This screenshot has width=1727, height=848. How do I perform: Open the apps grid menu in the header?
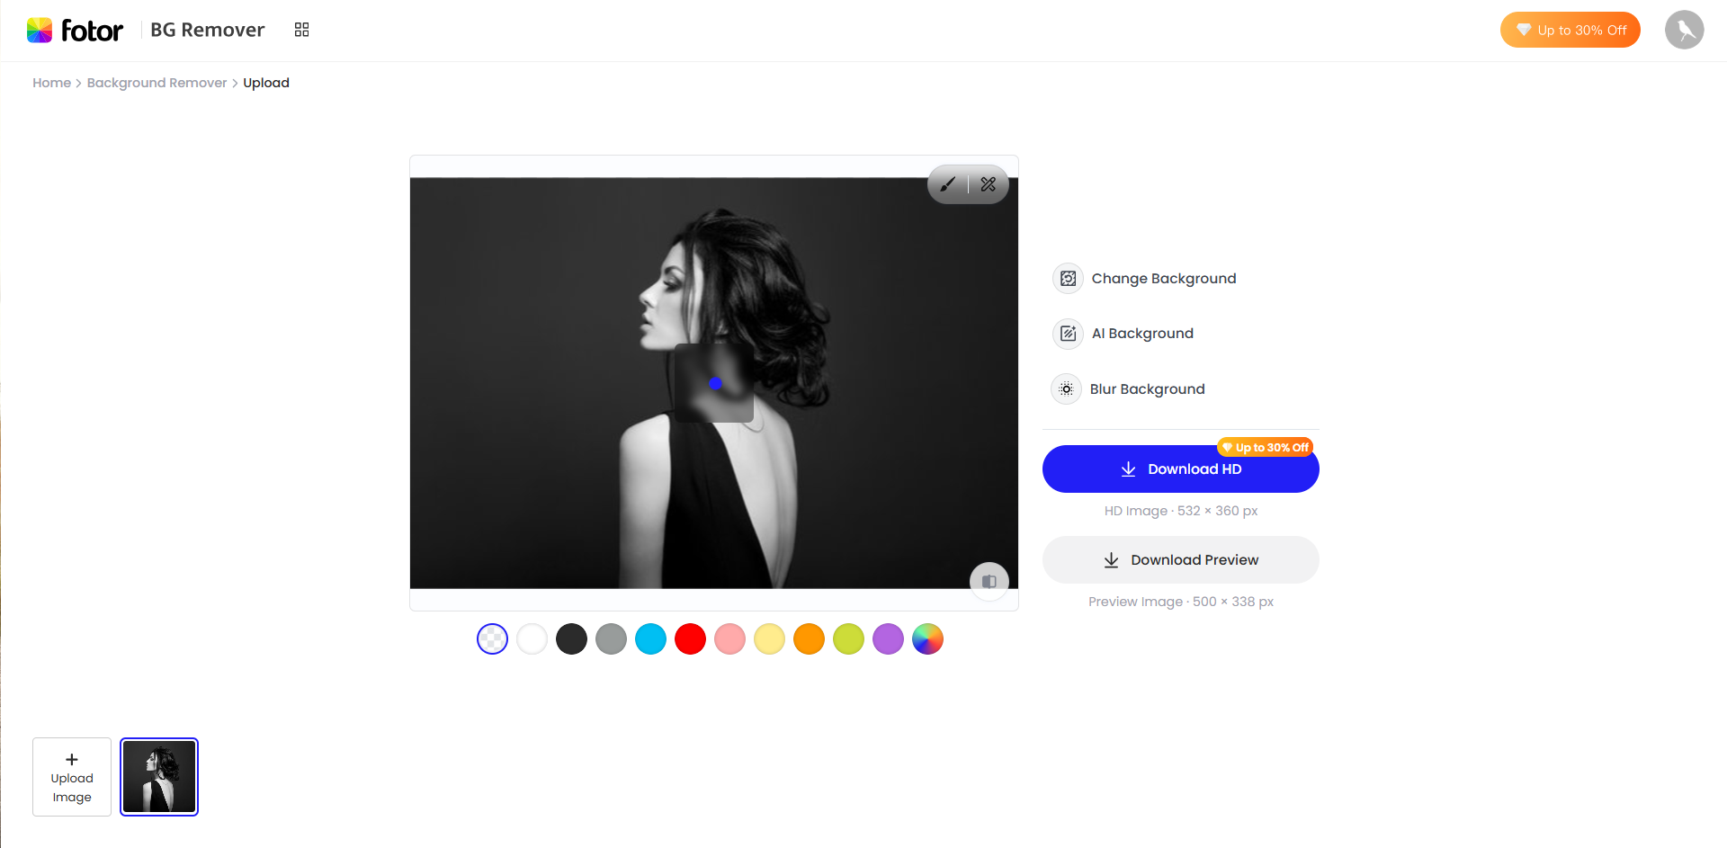(301, 30)
